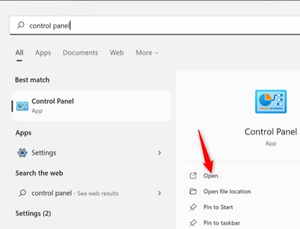
Task: Switch to the Apps filter tab
Action: [x=43, y=52]
